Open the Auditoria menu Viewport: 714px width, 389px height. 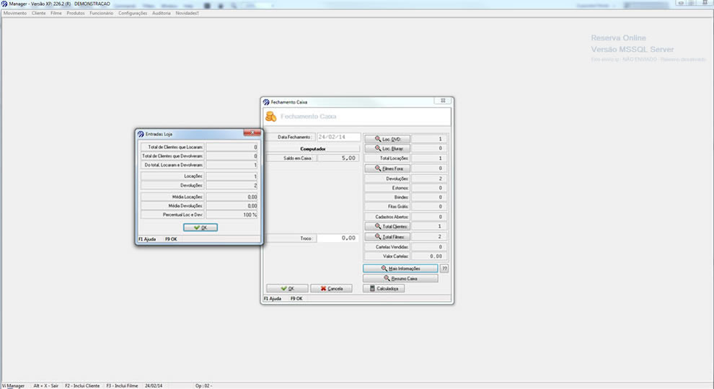(x=162, y=13)
